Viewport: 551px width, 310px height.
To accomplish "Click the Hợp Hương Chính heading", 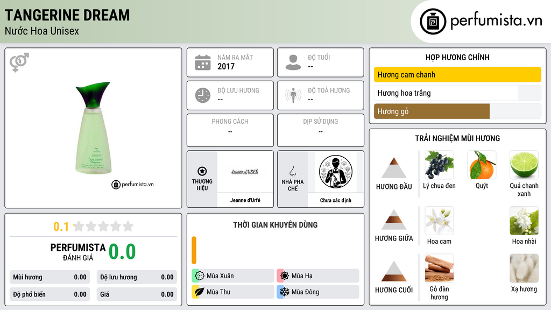I will click(457, 57).
